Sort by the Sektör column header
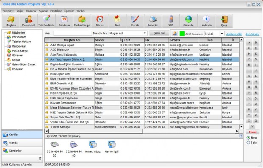Image resolution: width=263 pixels, height=168 pixels. 107,40
